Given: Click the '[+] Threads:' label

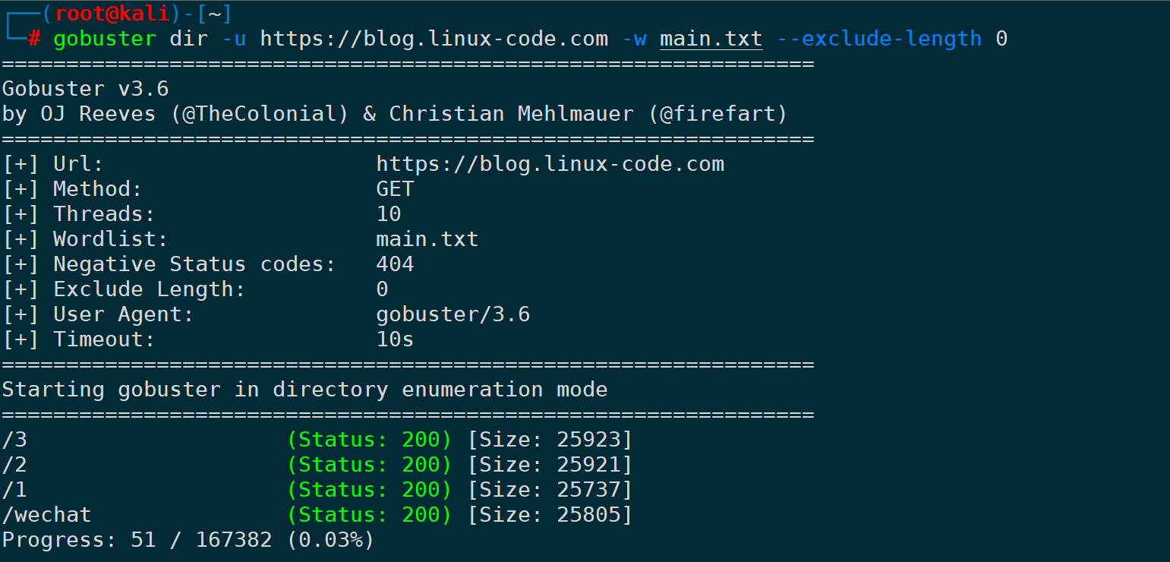Looking at the screenshot, I should pyautogui.click(x=79, y=214).
